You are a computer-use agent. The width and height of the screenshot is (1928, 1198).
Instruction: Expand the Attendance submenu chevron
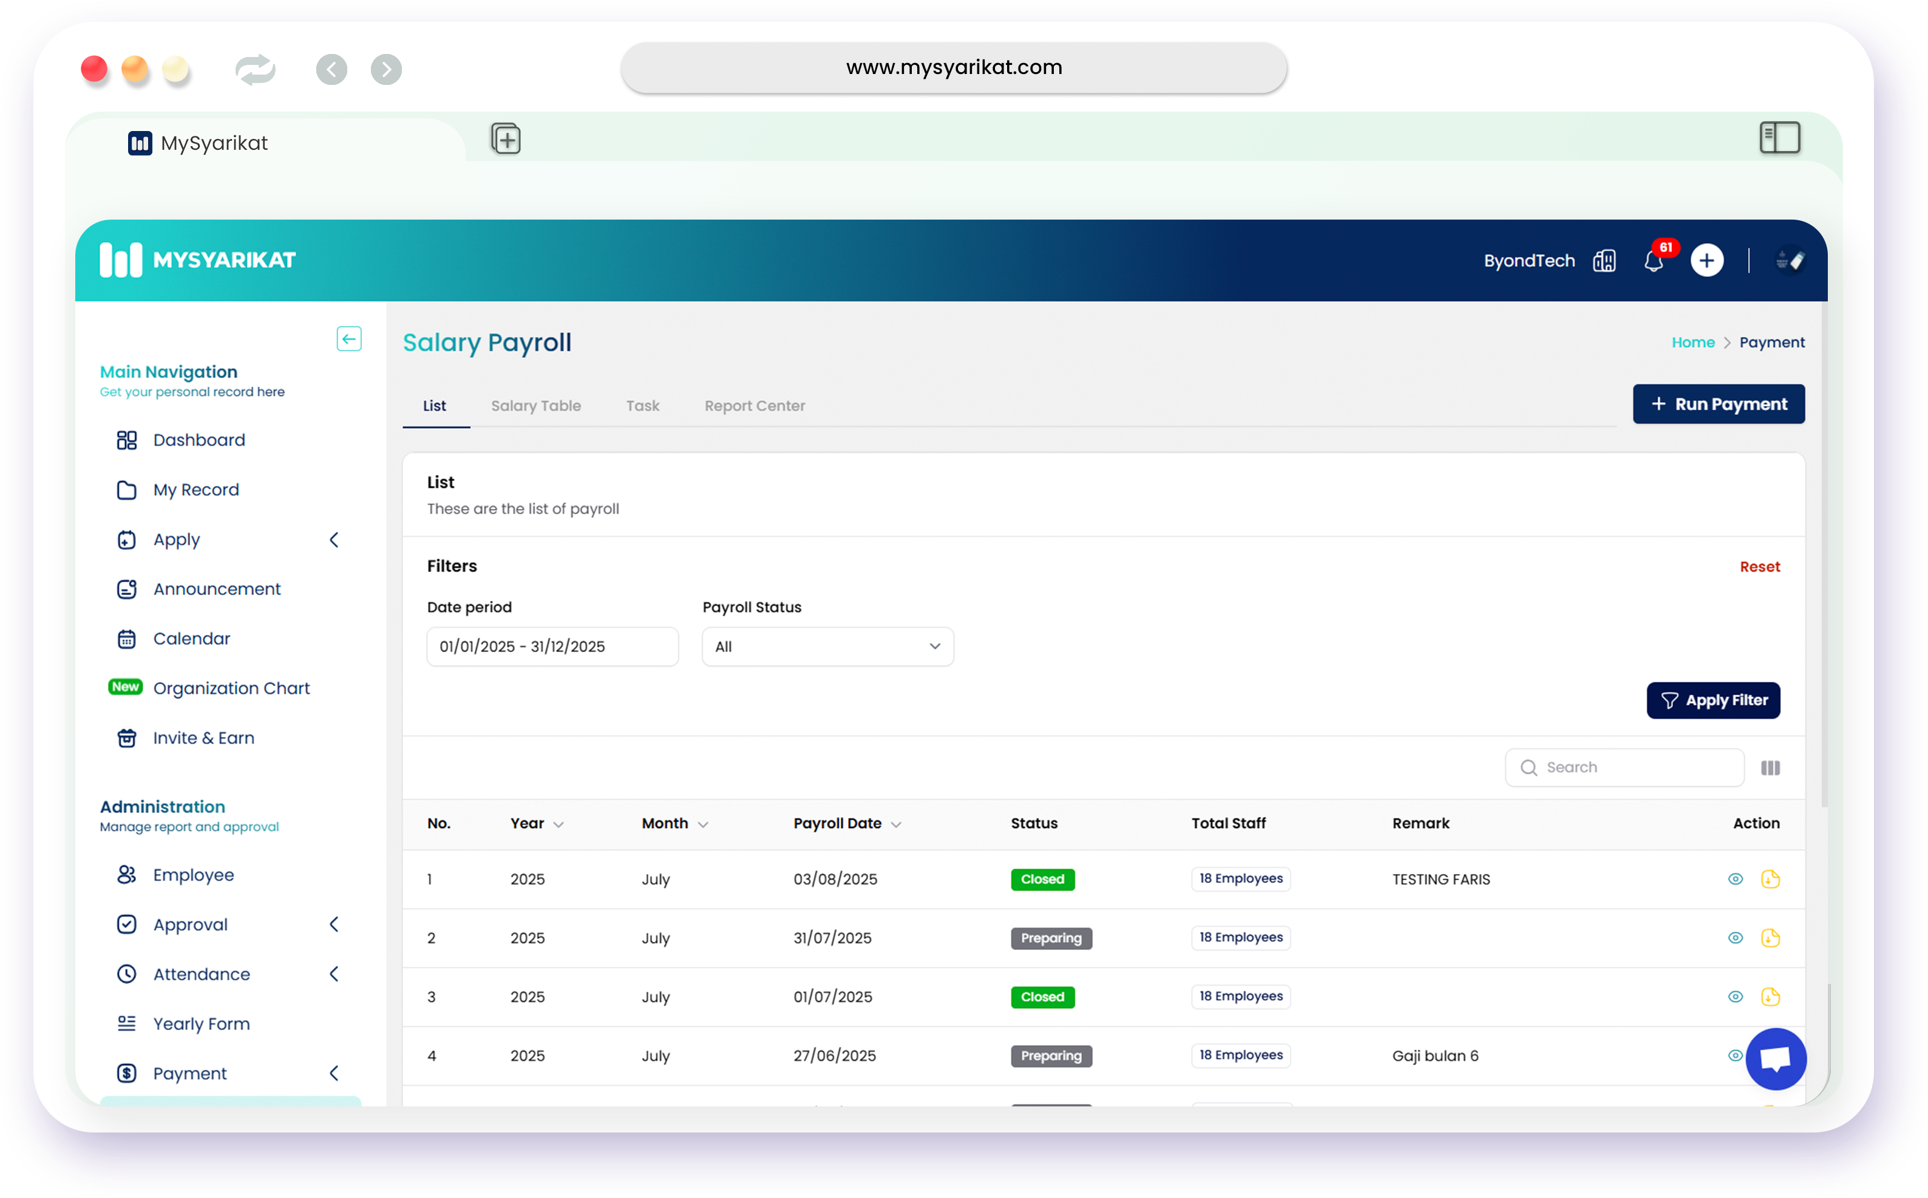click(334, 974)
